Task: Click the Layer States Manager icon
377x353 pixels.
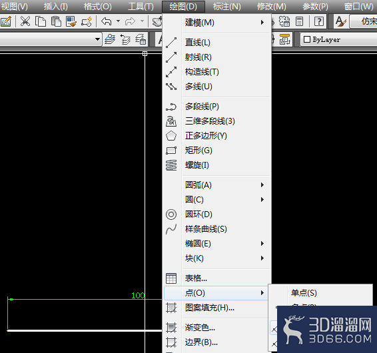Action: coord(141,39)
